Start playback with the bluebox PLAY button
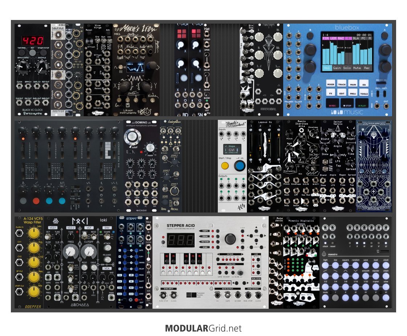407x336 pixels. (362, 103)
